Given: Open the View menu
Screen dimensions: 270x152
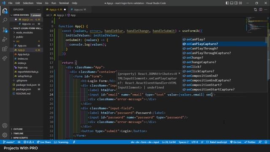Looking at the screenshot, I should click(39, 3).
